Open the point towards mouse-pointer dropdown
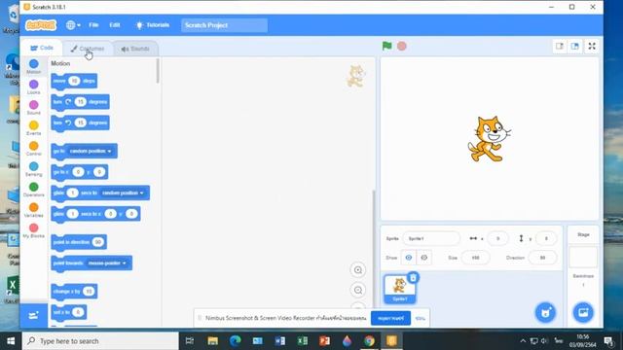The width and height of the screenshot is (623, 350). pos(107,263)
